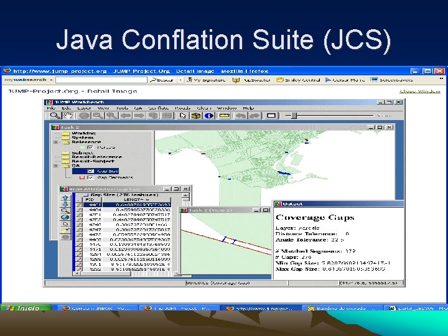Activate the Pan hand tool
The image size is (448, 336).
(68, 116)
